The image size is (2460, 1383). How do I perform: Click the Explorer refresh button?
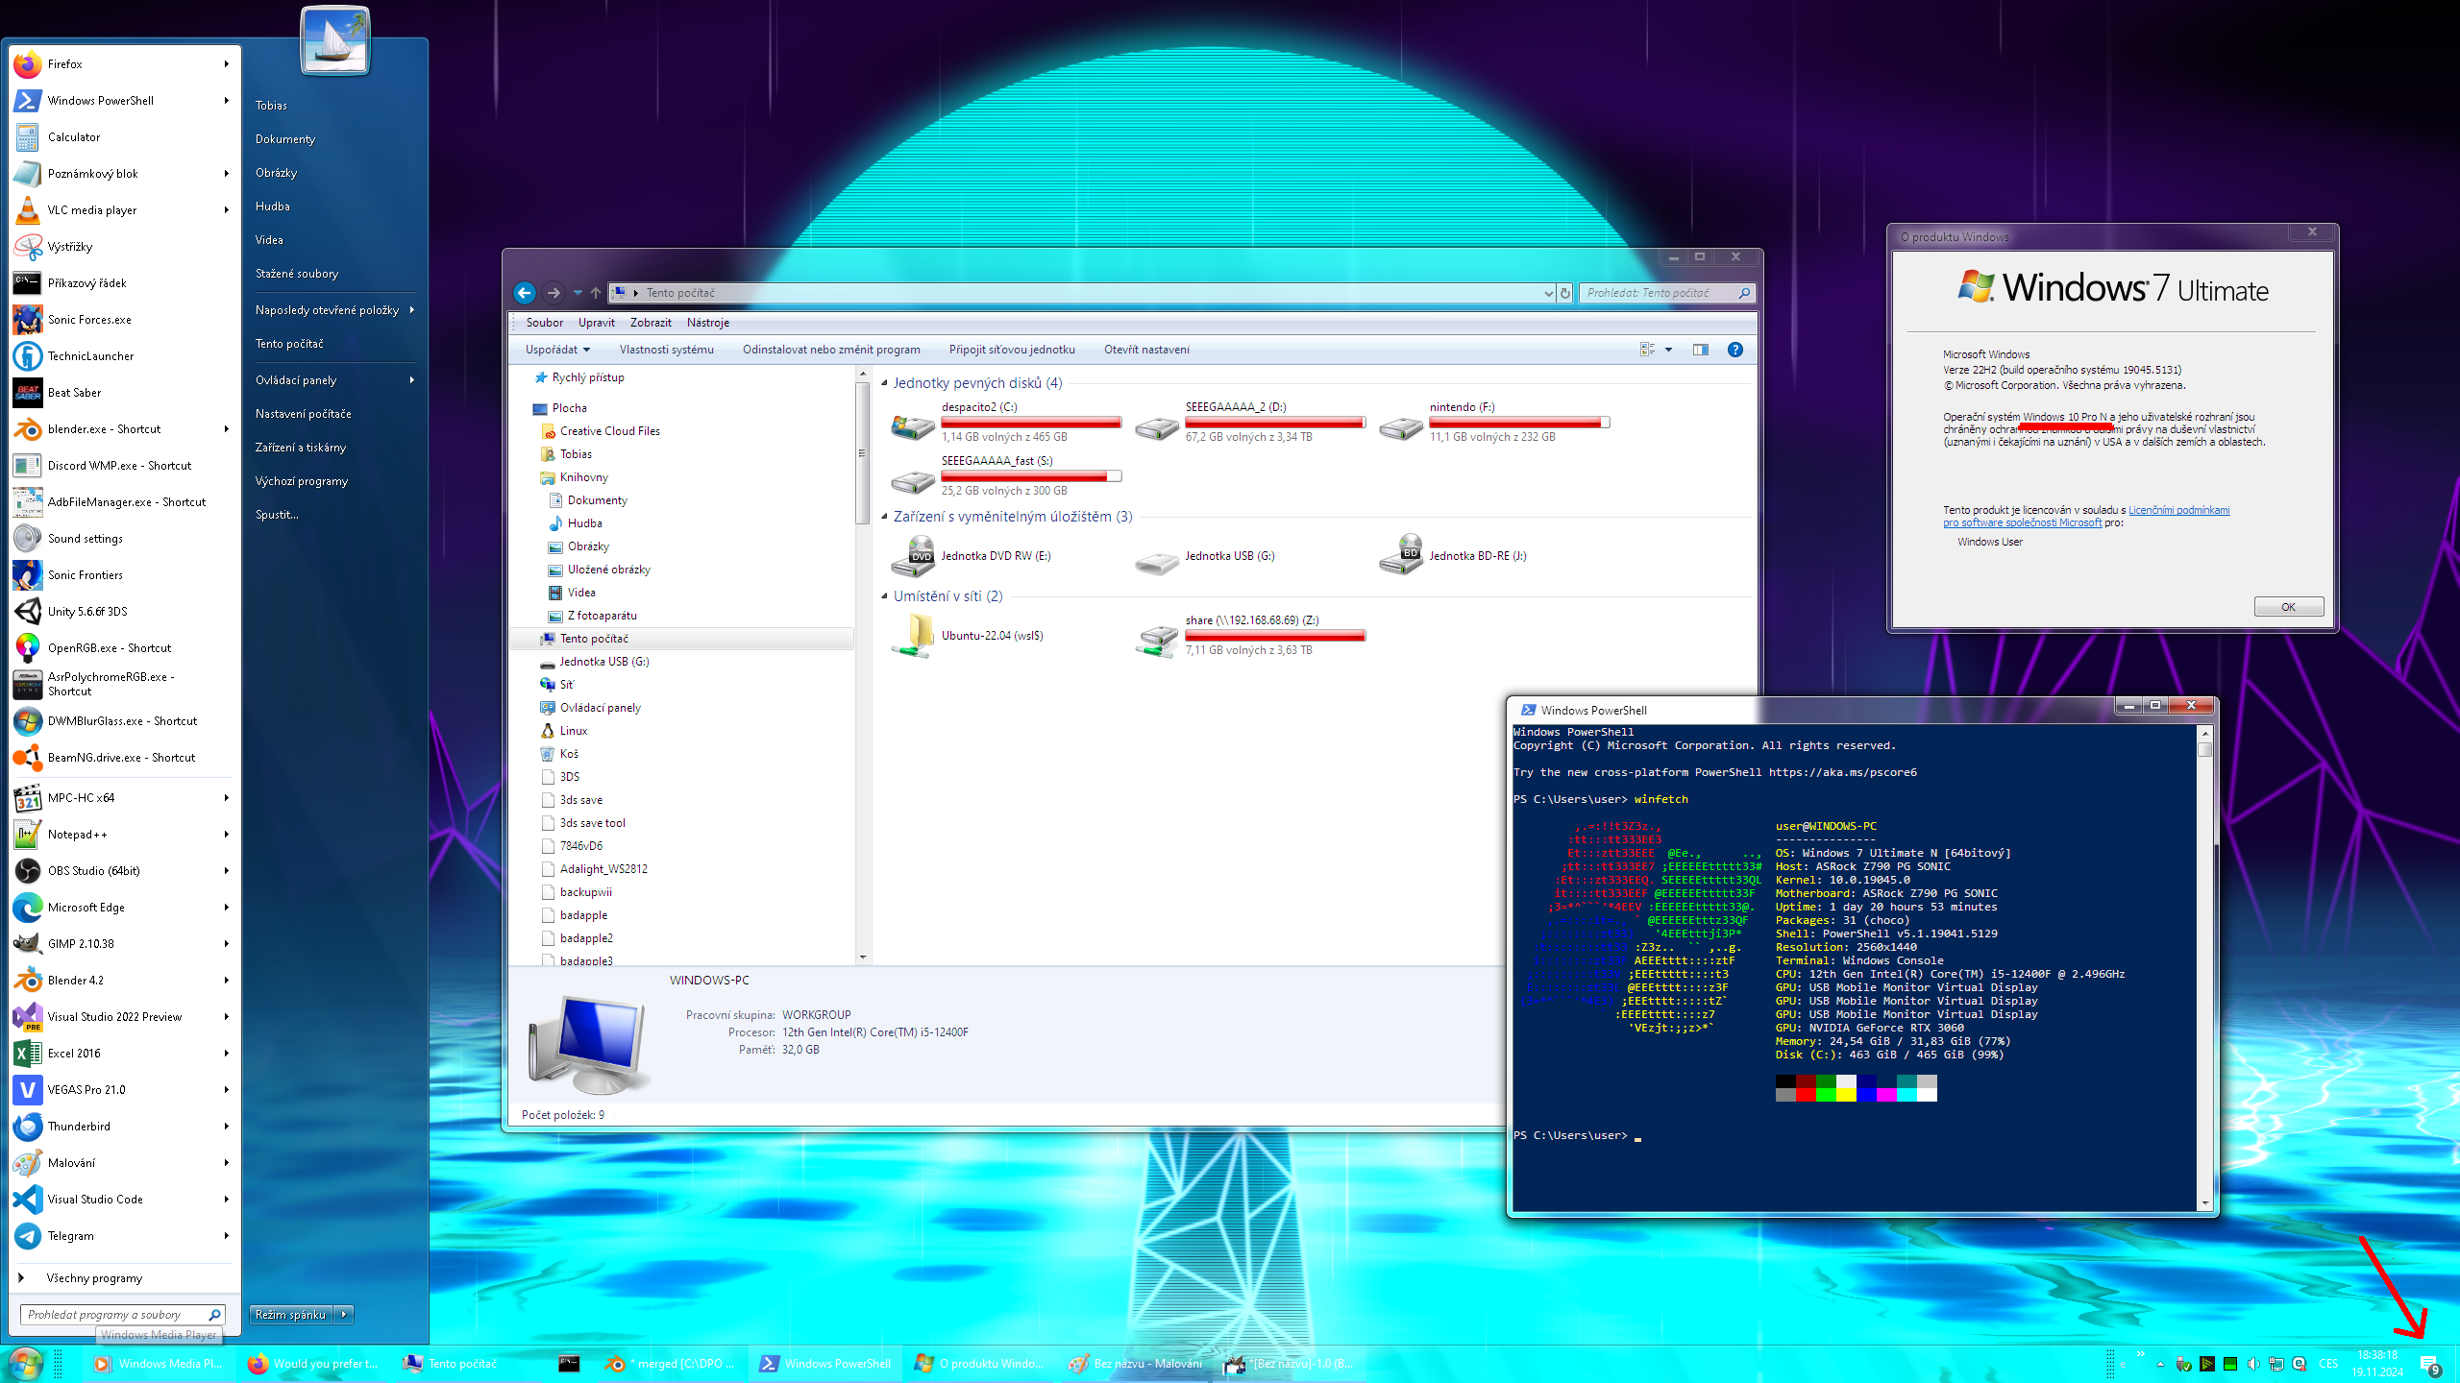(x=1565, y=293)
